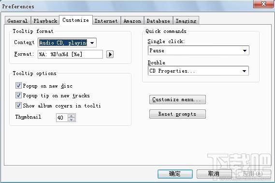Confirm with the 确定 button

pyautogui.click(x=175, y=174)
